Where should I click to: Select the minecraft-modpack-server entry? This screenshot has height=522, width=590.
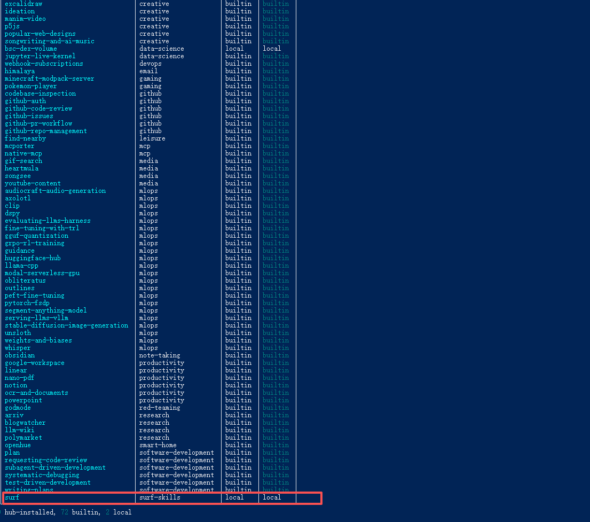(x=49, y=79)
